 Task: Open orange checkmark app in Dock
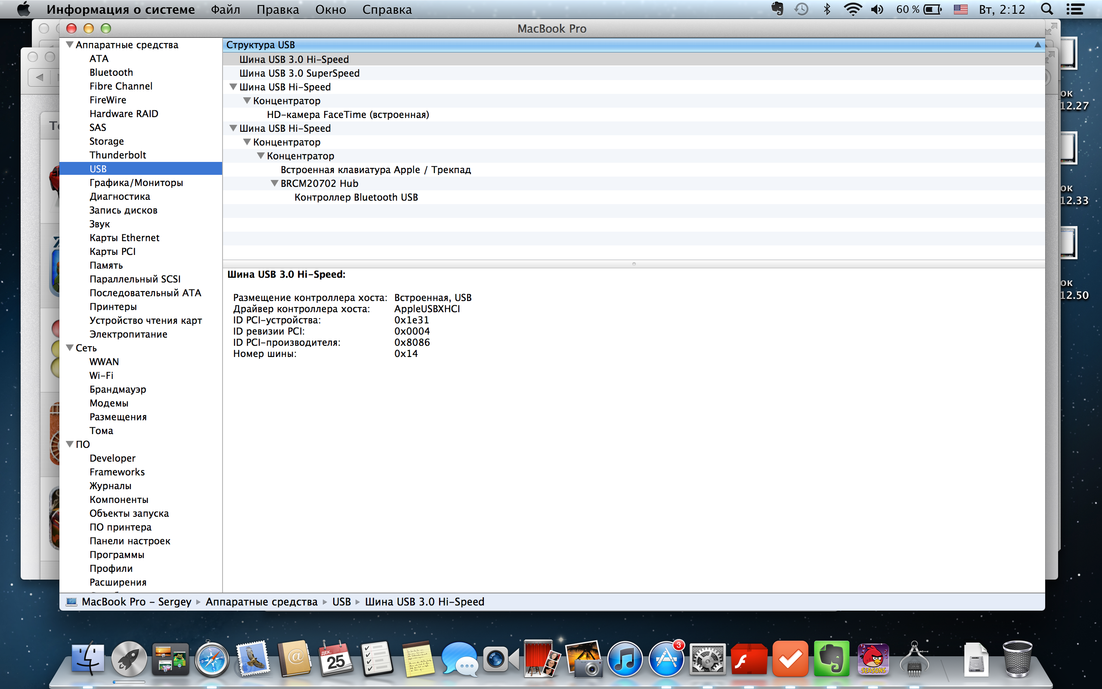point(790,659)
